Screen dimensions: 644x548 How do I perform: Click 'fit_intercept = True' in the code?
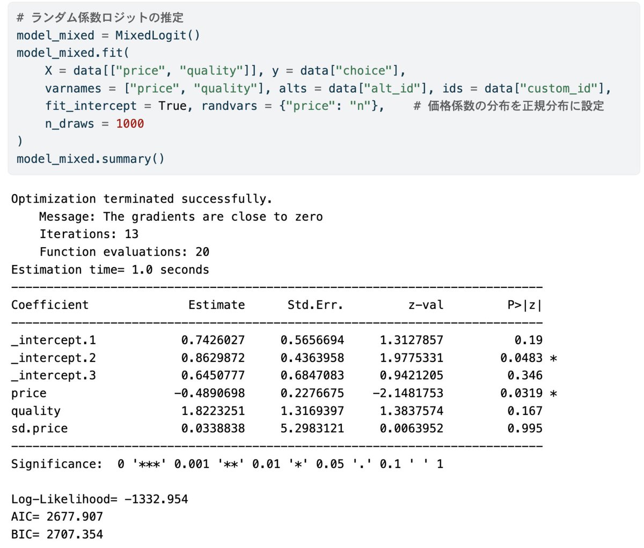click(x=116, y=106)
